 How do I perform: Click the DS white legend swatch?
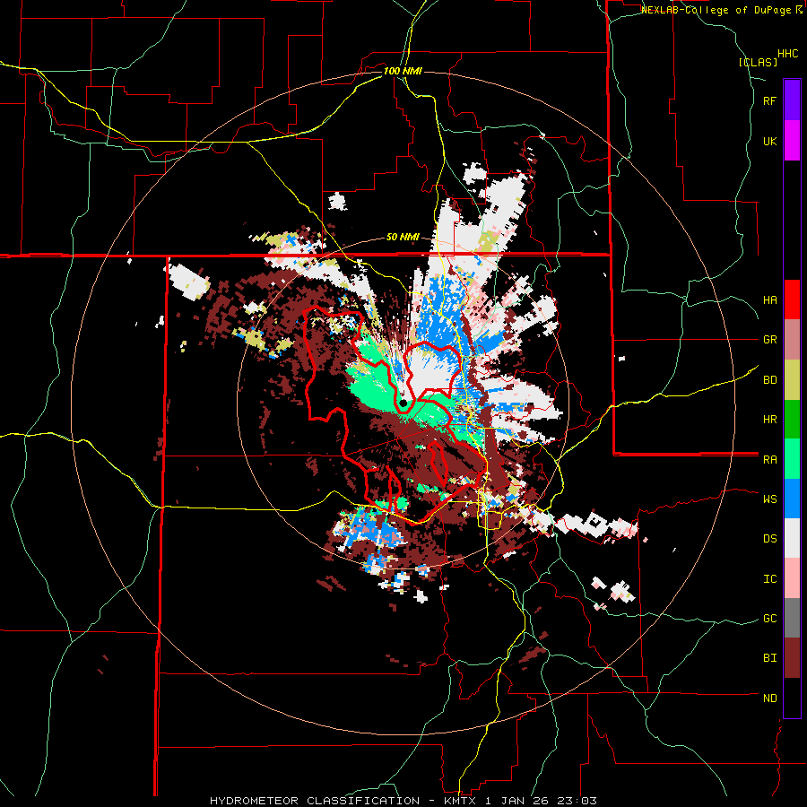[x=792, y=538]
